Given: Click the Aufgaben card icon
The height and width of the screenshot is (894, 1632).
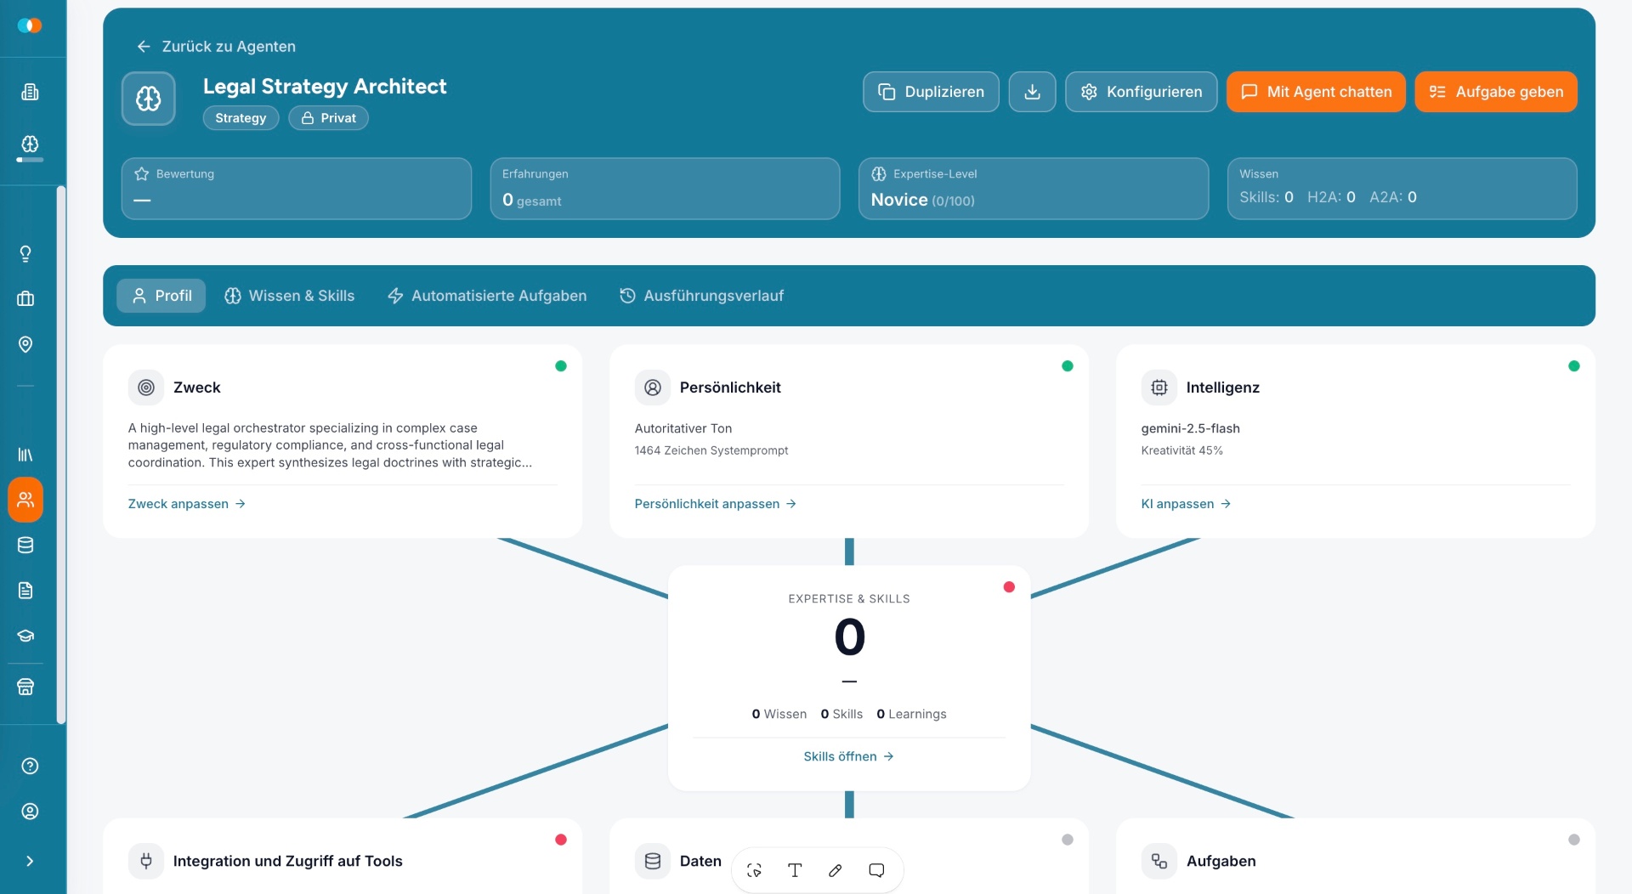Looking at the screenshot, I should (1159, 861).
